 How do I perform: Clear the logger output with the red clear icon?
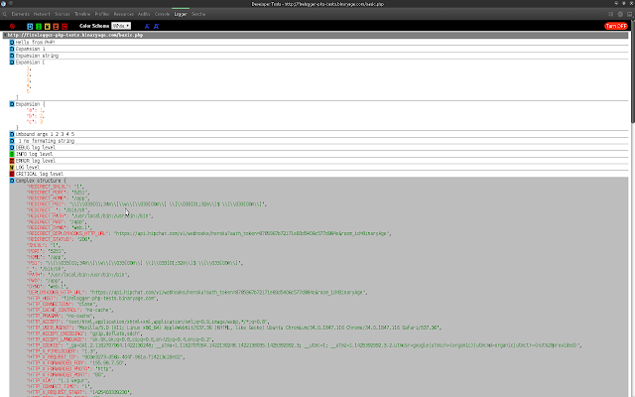(x=12, y=27)
